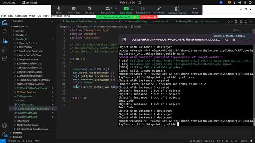Open volume control in system tray
The width and height of the screenshot is (255, 143).
pyautogui.click(x=240, y=2)
